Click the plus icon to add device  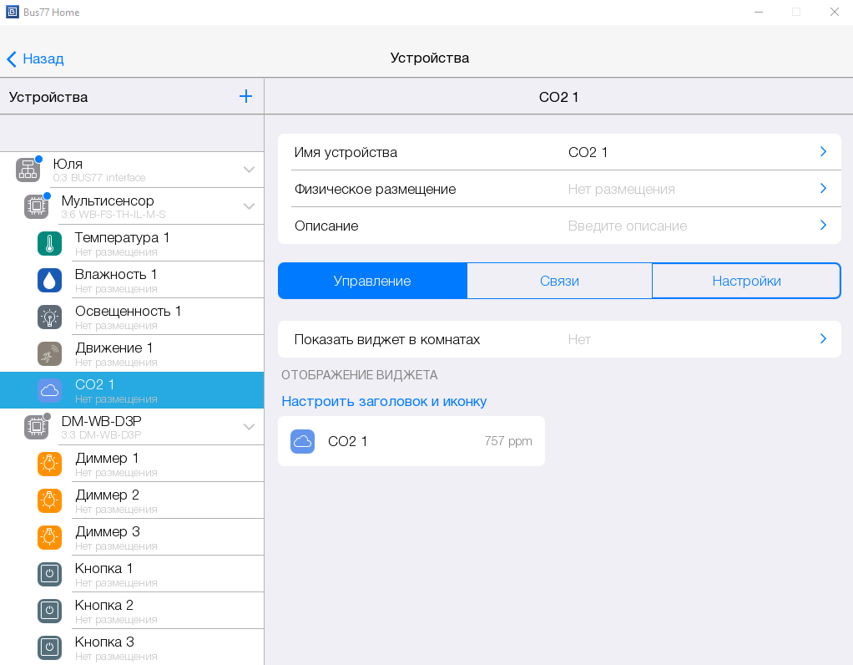(x=245, y=96)
